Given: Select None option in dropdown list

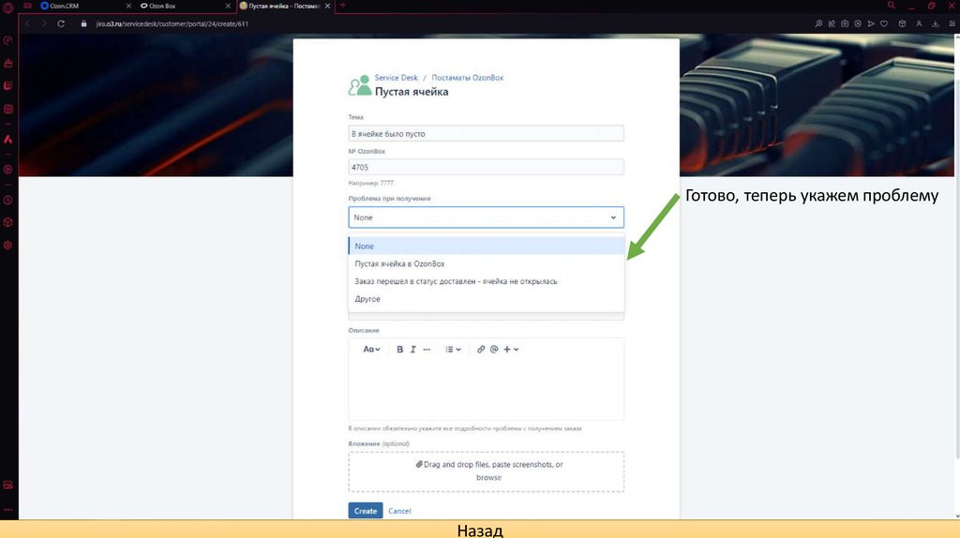Looking at the screenshot, I should (487, 247).
